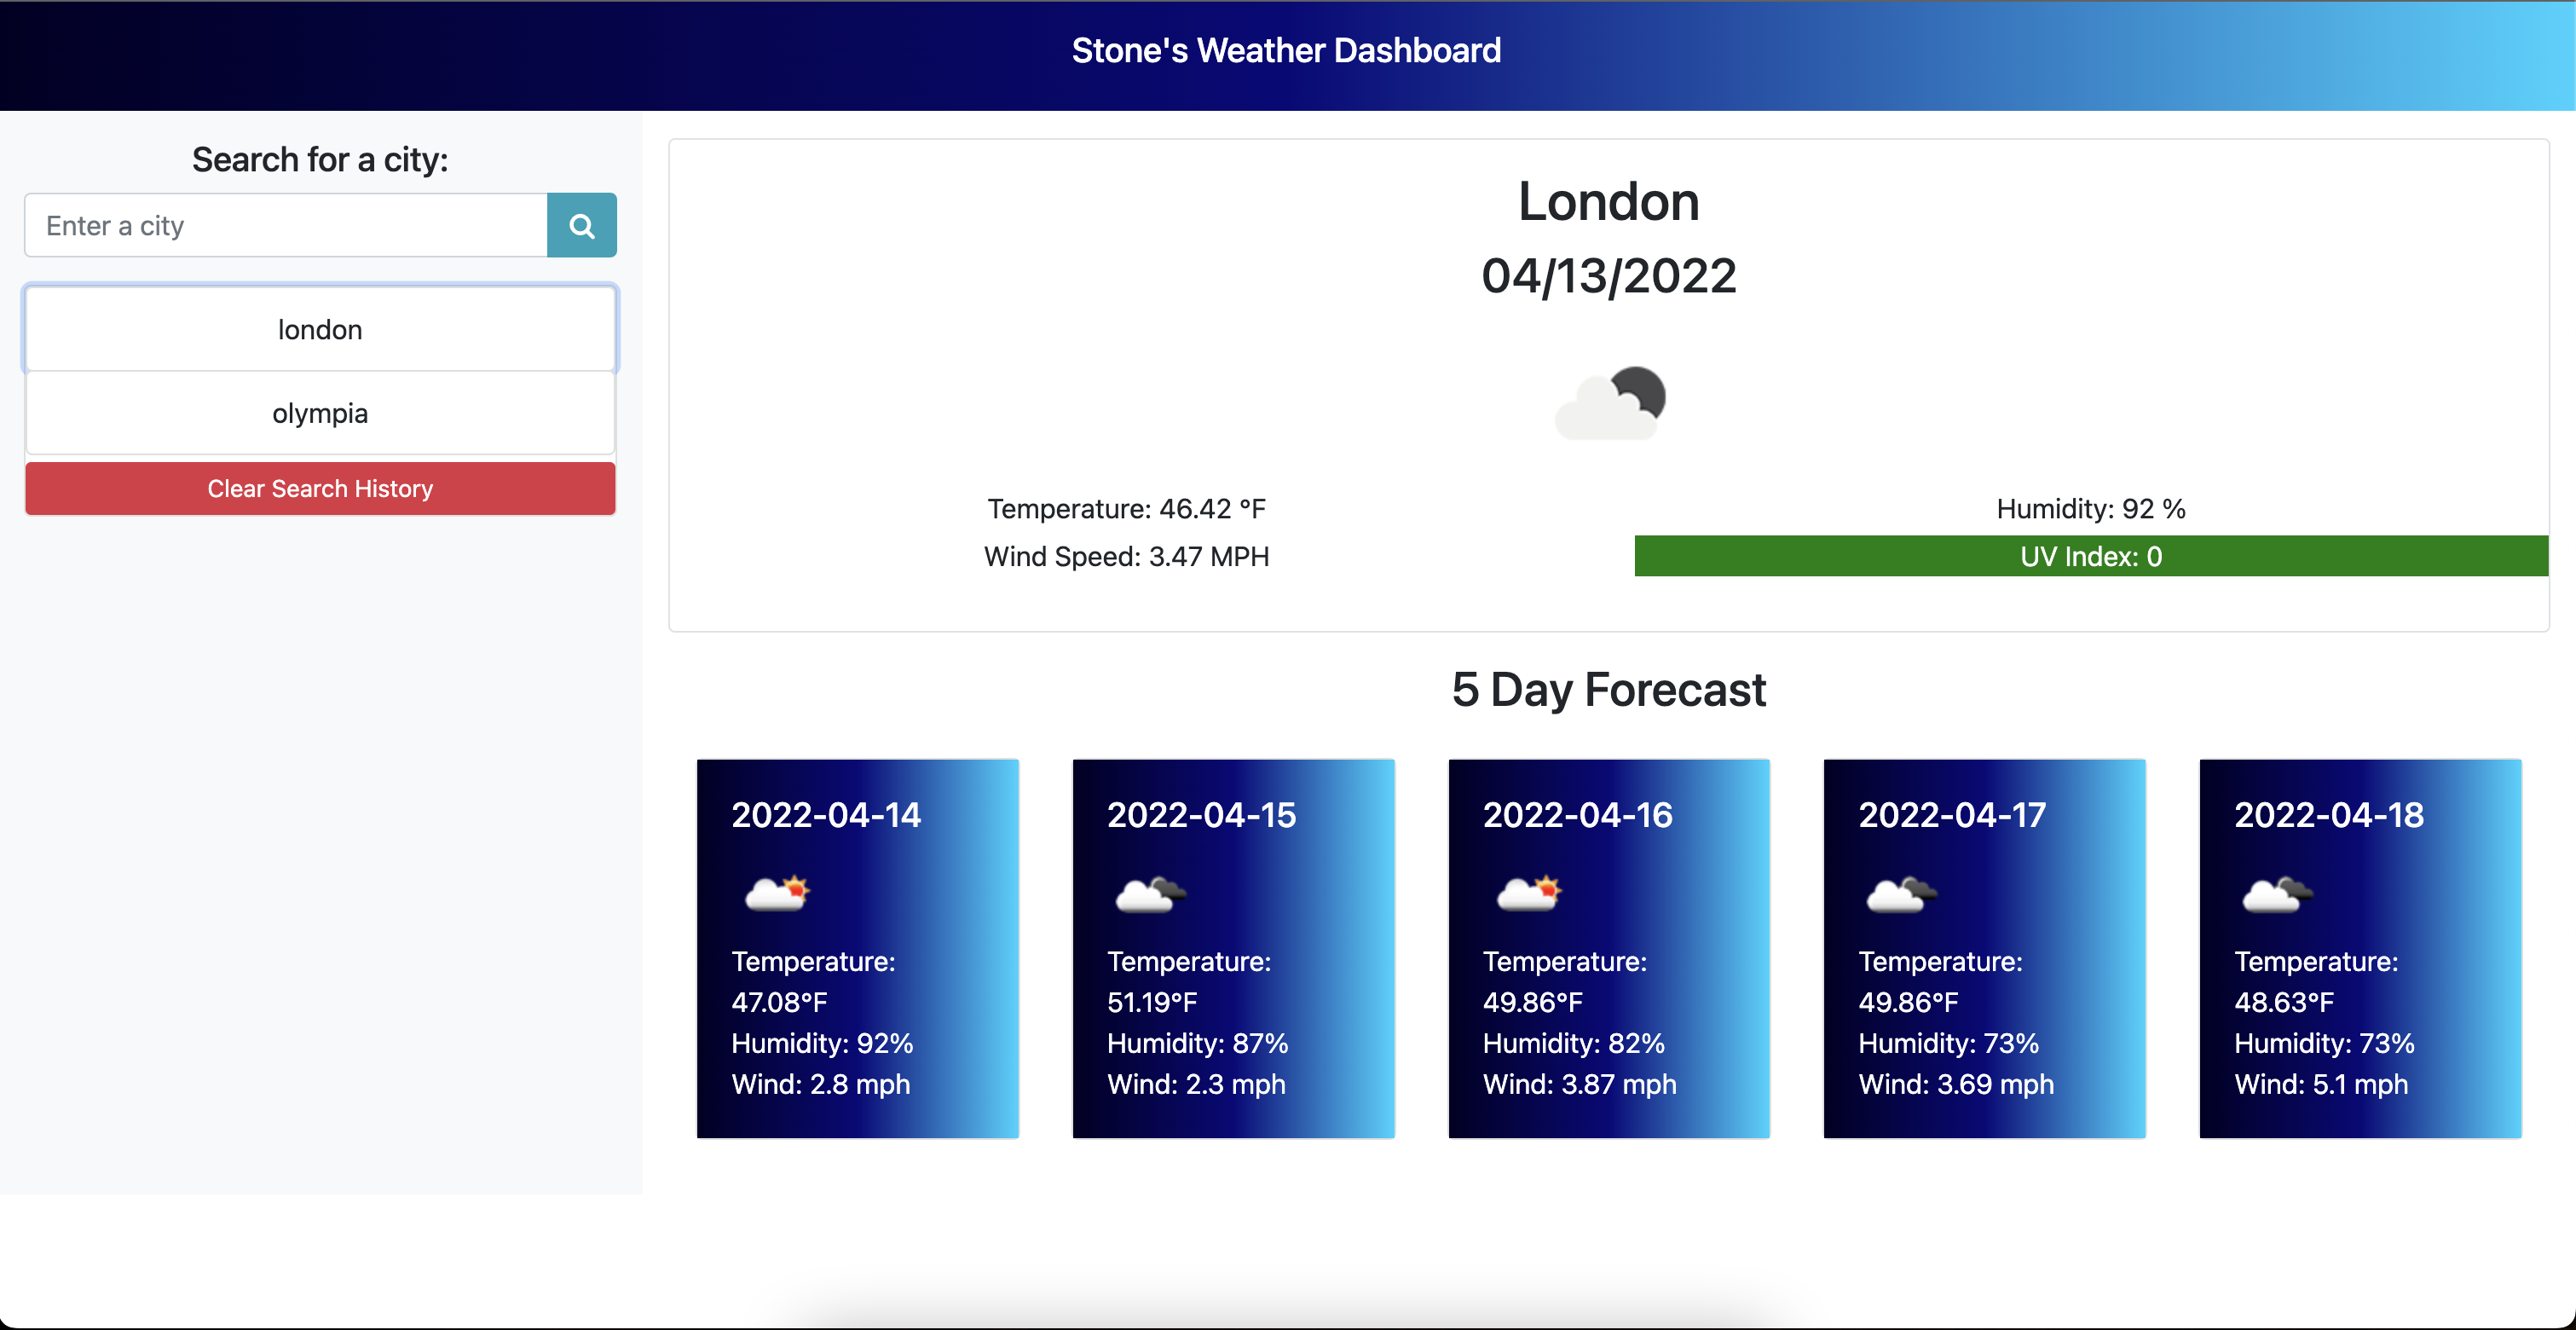Click the London city heading
This screenshot has width=2576, height=1330.
pos(1608,201)
